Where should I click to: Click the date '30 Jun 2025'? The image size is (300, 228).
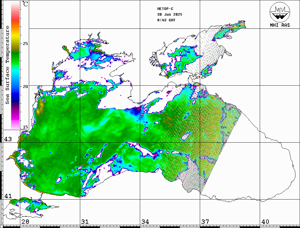pos(170,15)
